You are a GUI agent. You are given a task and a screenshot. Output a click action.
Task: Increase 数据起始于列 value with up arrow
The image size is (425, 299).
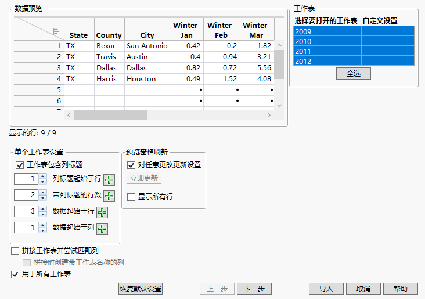point(43,225)
